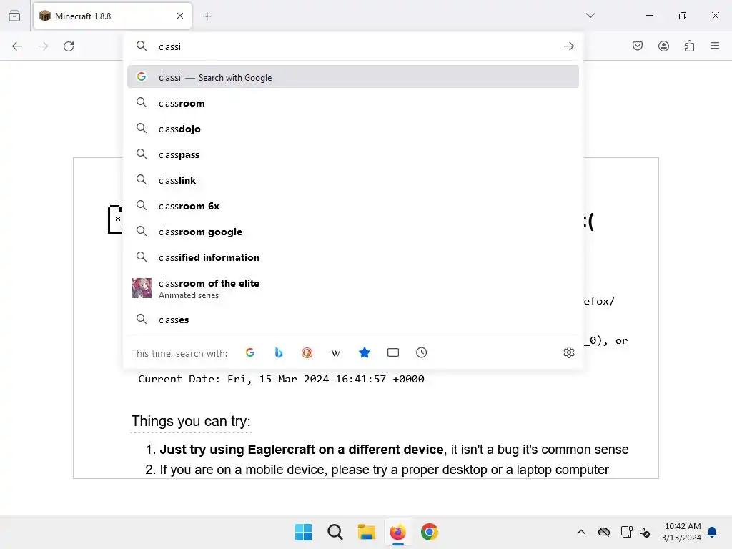Close the Minecraft 1.8.8 tab

[180, 16]
